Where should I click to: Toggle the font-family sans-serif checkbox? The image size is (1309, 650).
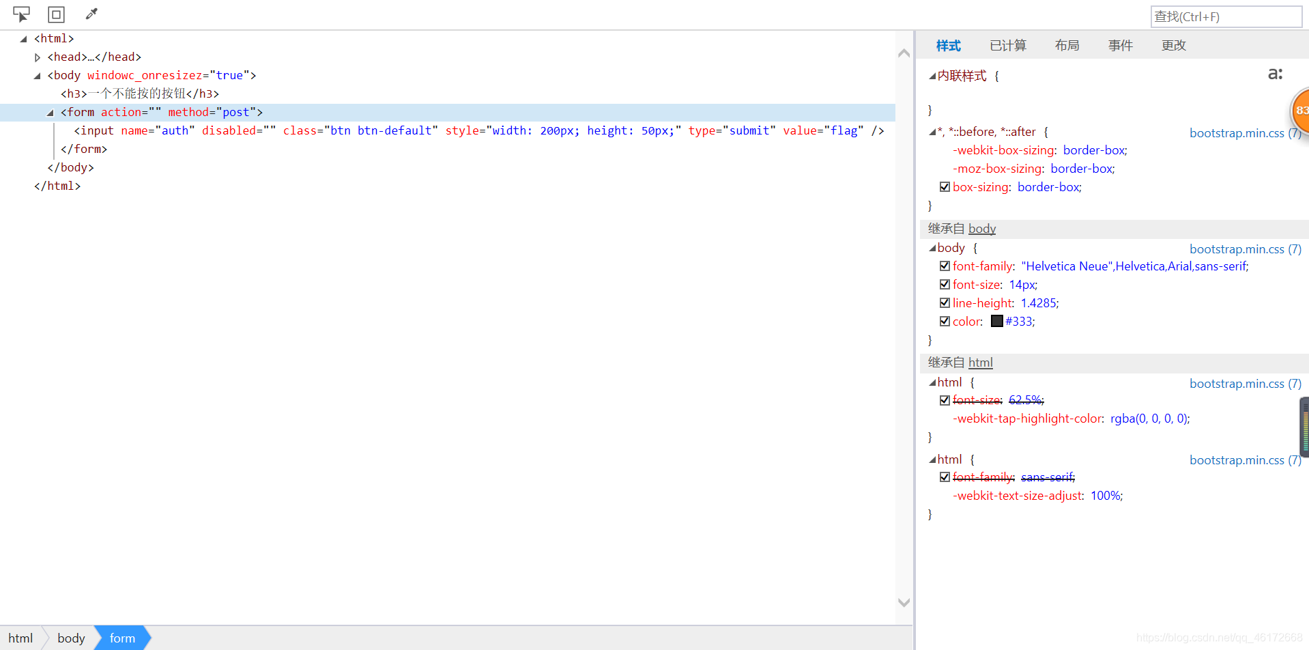(945, 477)
